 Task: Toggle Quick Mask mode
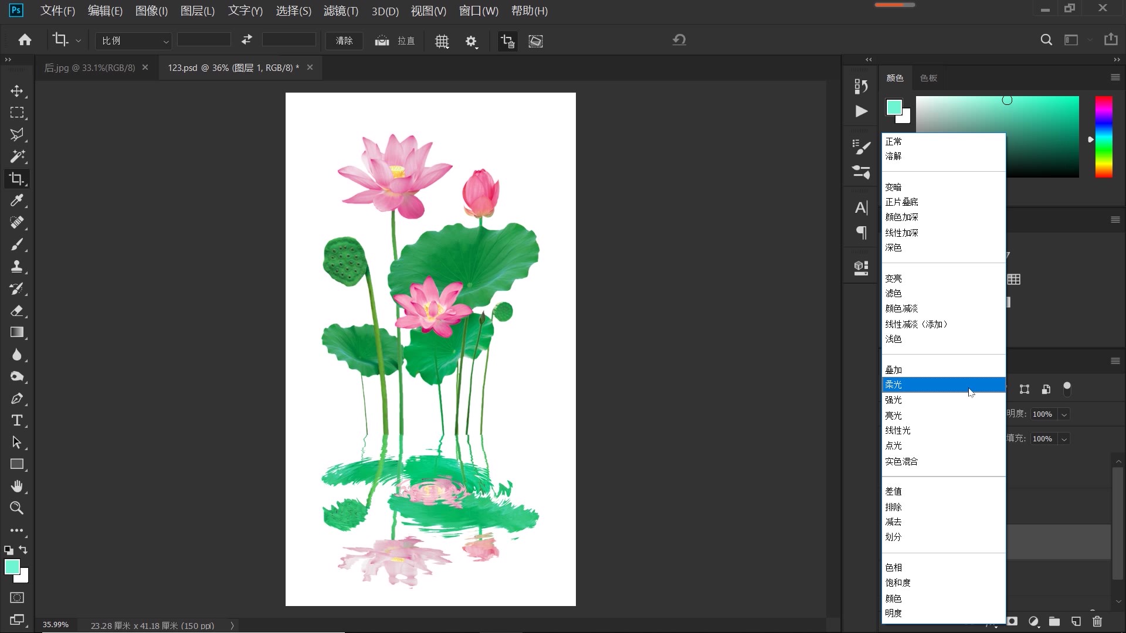point(17,598)
